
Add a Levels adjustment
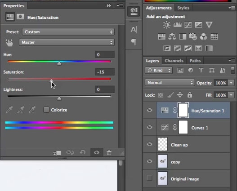click(x=178, y=25)
